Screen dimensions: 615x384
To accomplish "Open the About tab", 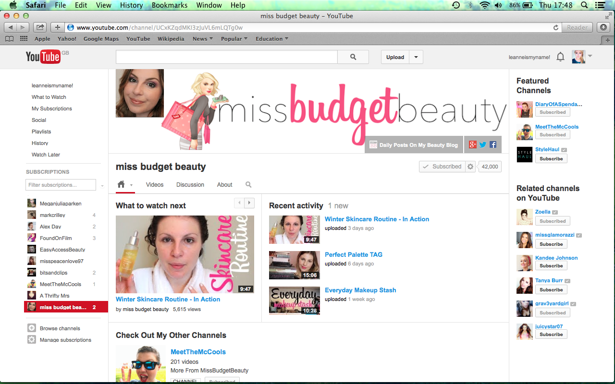I will click(224, 185).
